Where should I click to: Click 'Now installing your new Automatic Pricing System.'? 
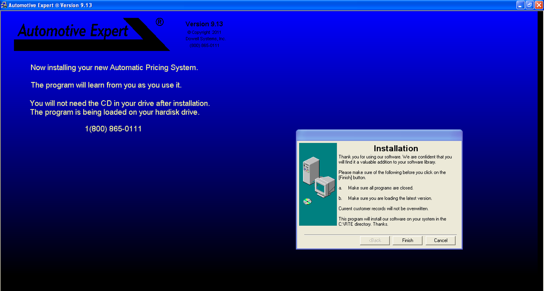coord(114,68)
